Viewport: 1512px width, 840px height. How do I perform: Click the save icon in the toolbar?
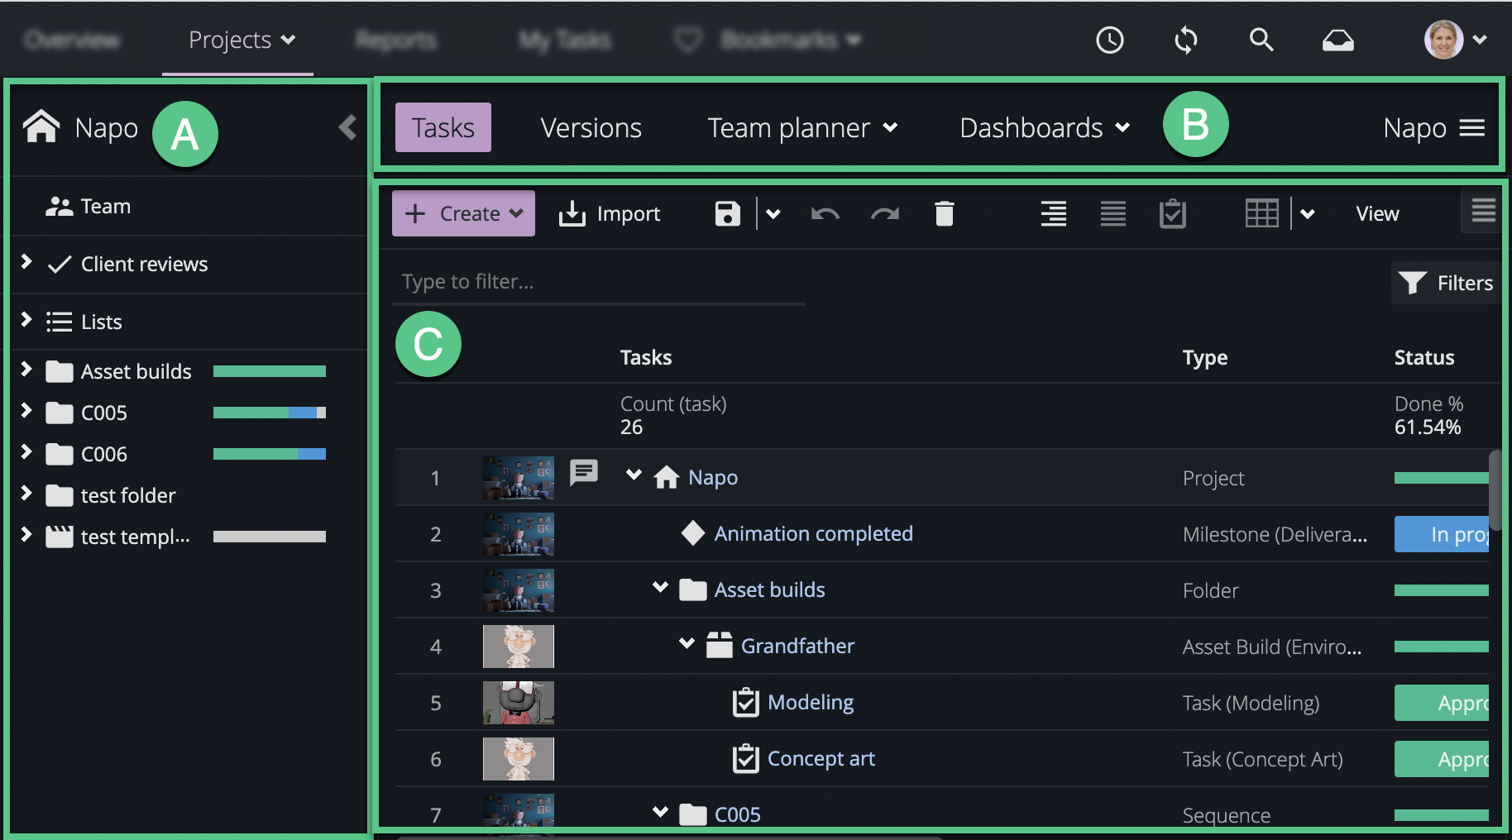[726, 213]
